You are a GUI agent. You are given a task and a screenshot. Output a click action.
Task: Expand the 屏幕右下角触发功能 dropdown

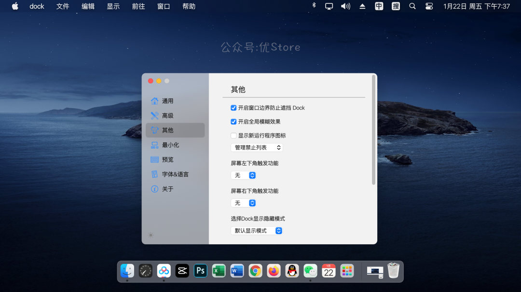click(243, 203)
